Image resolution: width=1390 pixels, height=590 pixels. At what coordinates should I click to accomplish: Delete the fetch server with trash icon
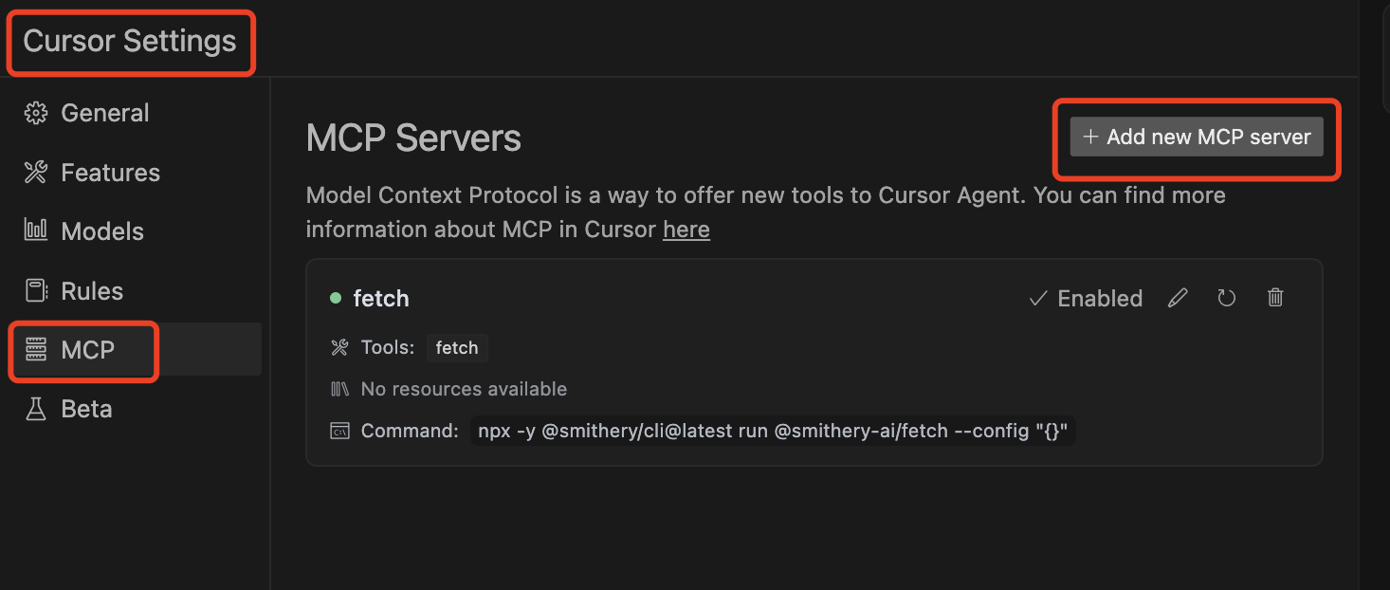pos(1275,298)
